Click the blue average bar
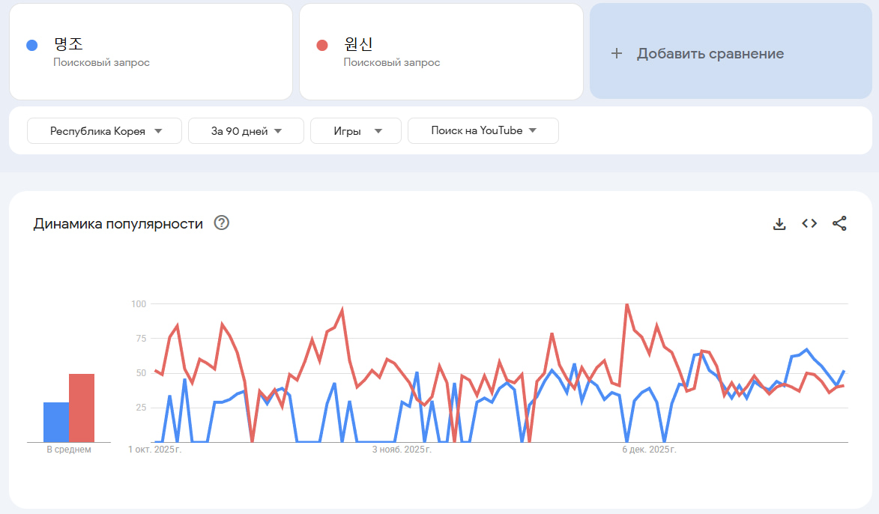This screenshot has width=879, height=514. (56, 422)
